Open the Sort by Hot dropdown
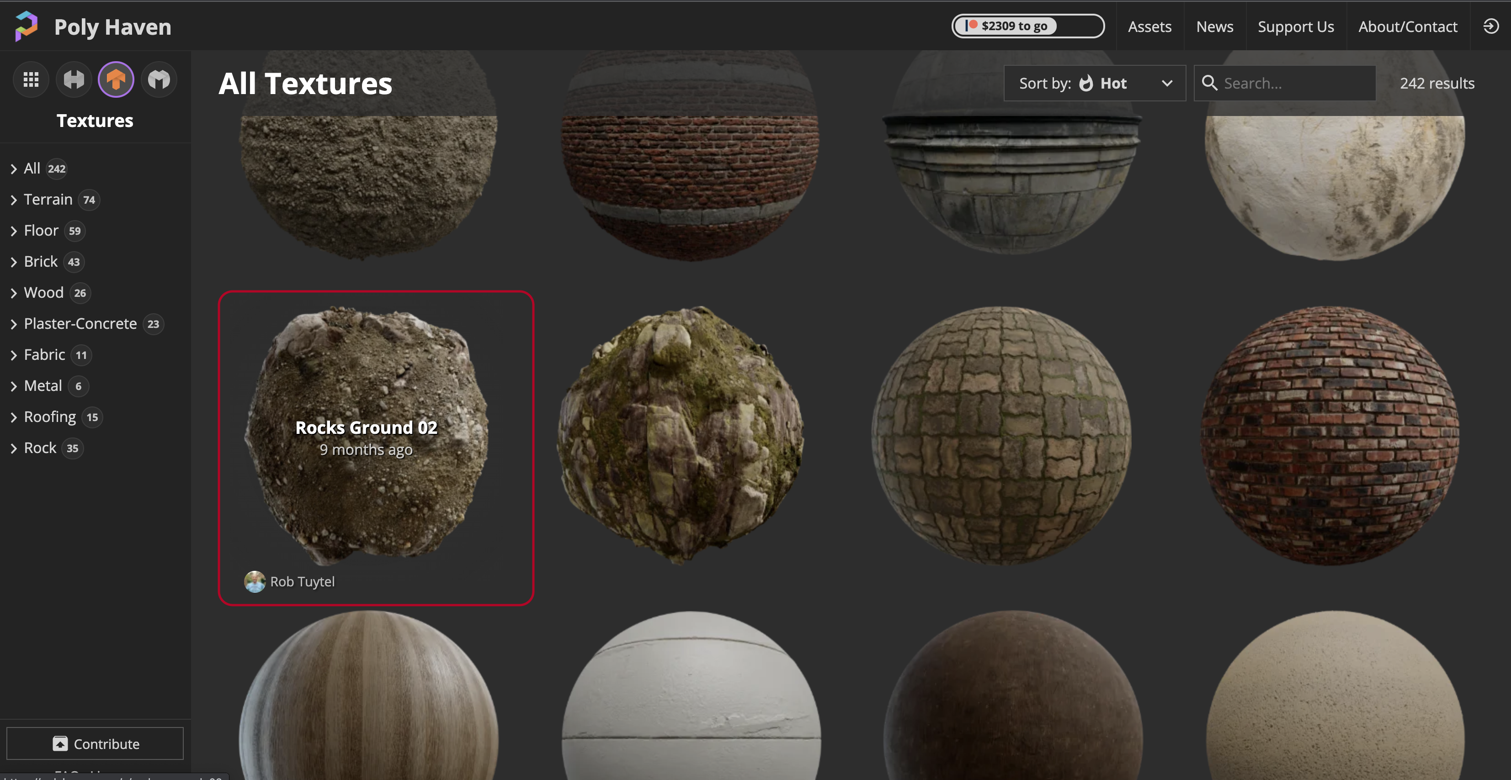The height and width of the screenshot is (780, 1511). (1095, 83)
